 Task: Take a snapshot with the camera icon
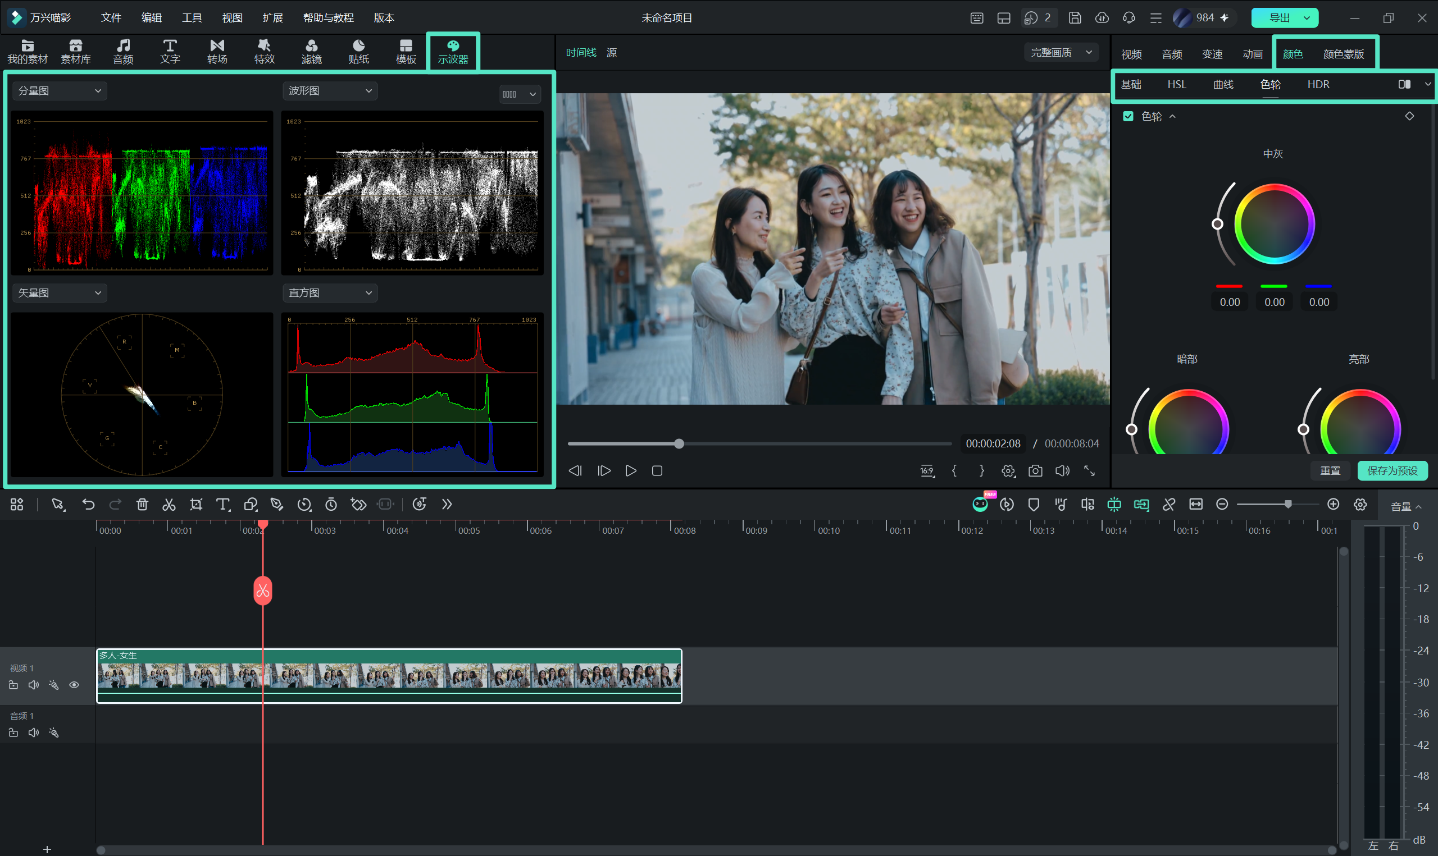(x=1035, y=471)
